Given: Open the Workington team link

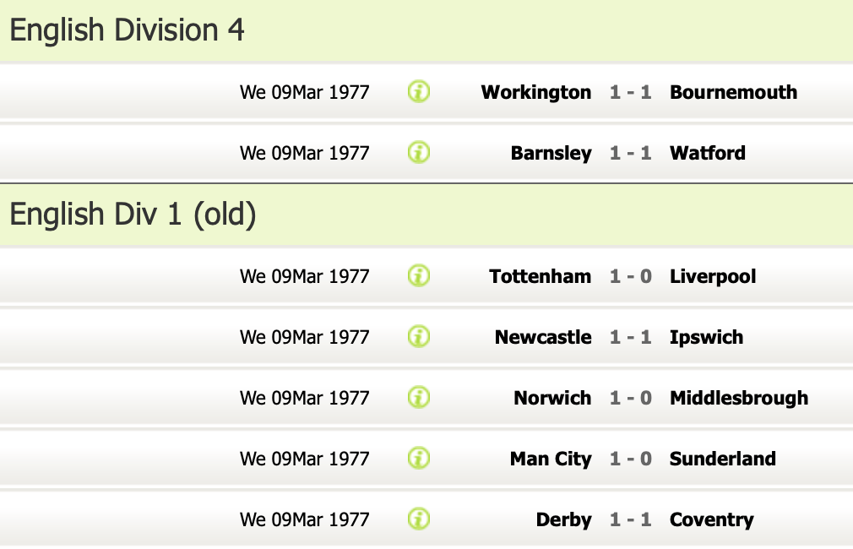Looking at the screenshot, I should point(535,92).
